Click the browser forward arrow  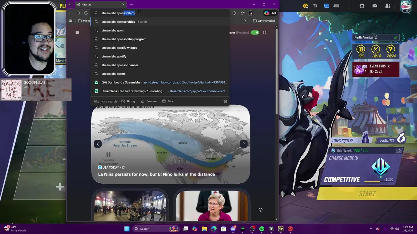click(78, 13)
